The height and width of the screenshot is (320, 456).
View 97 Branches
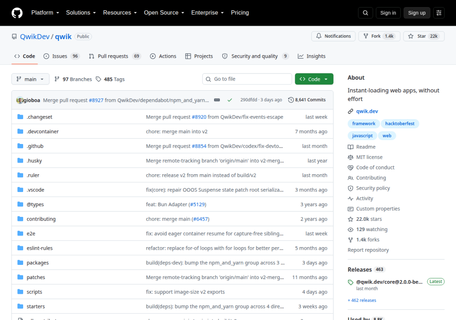pos(73,79)
